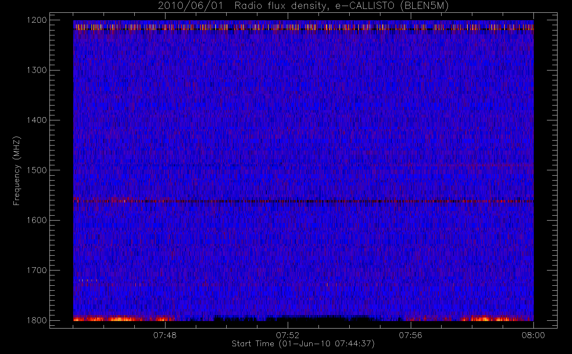Click the 08:00 time tick label
Screen dimensions: 572x354
pos(533,335)
